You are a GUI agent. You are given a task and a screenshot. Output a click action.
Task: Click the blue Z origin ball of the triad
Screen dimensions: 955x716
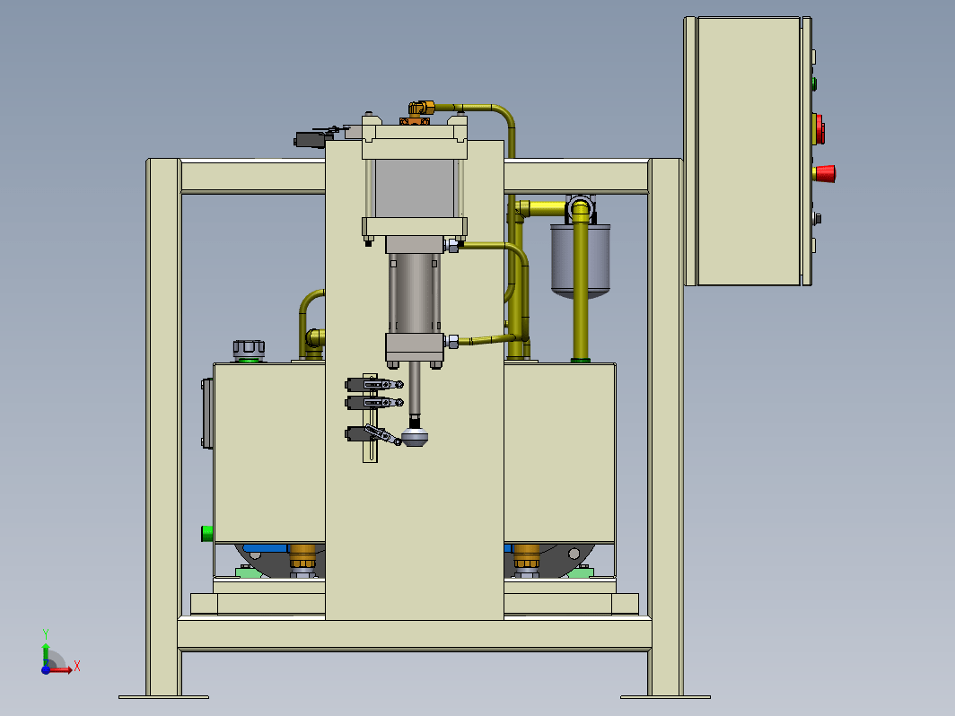click(x=46, y=669)
